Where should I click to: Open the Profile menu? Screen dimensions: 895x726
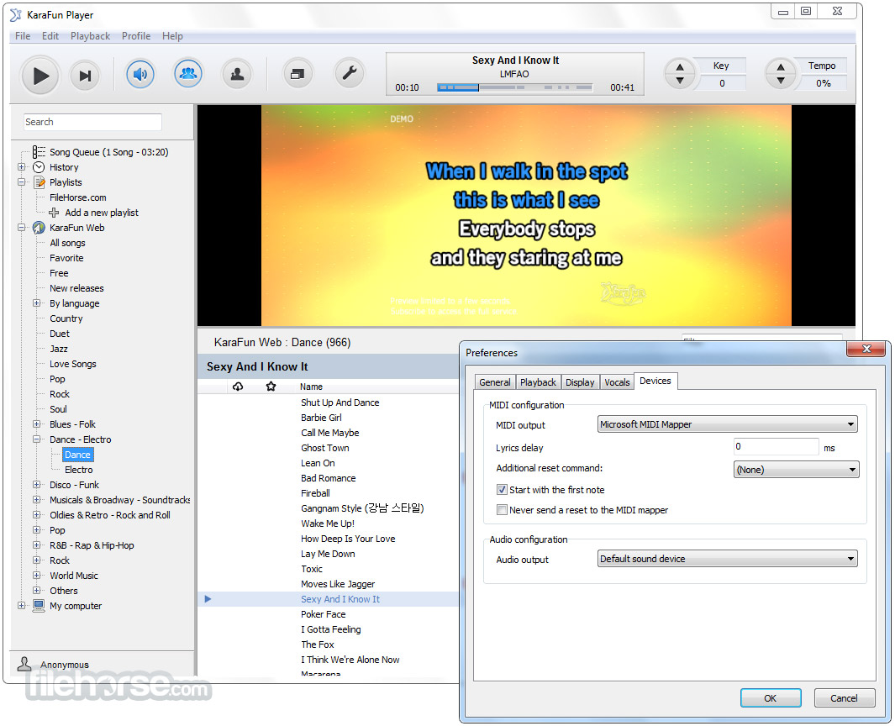(x=136, y=36)
